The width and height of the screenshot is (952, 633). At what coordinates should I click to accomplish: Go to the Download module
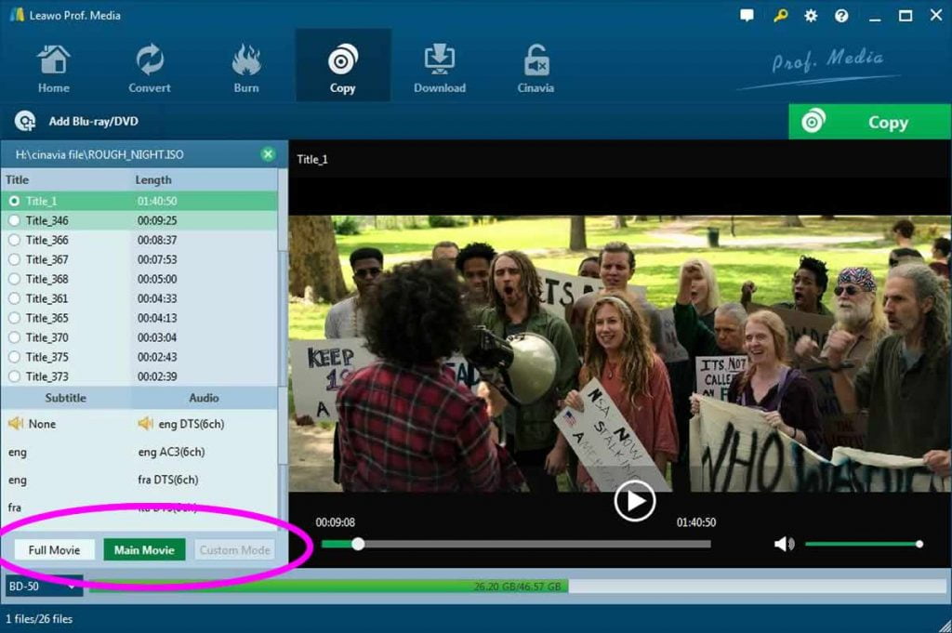click(x=439, y=61)
